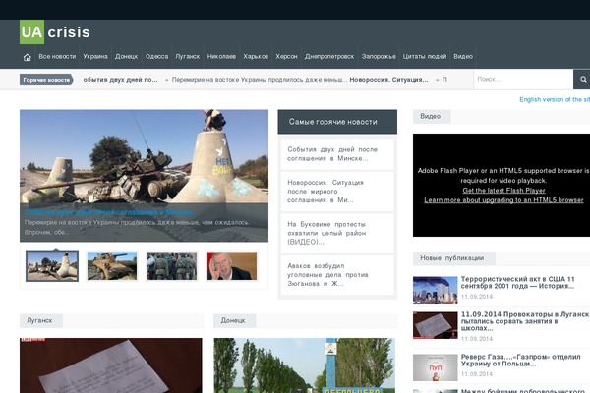Click Get the latest Flash Player link
Screen dimensions: 590x393
tap(503, 191)
